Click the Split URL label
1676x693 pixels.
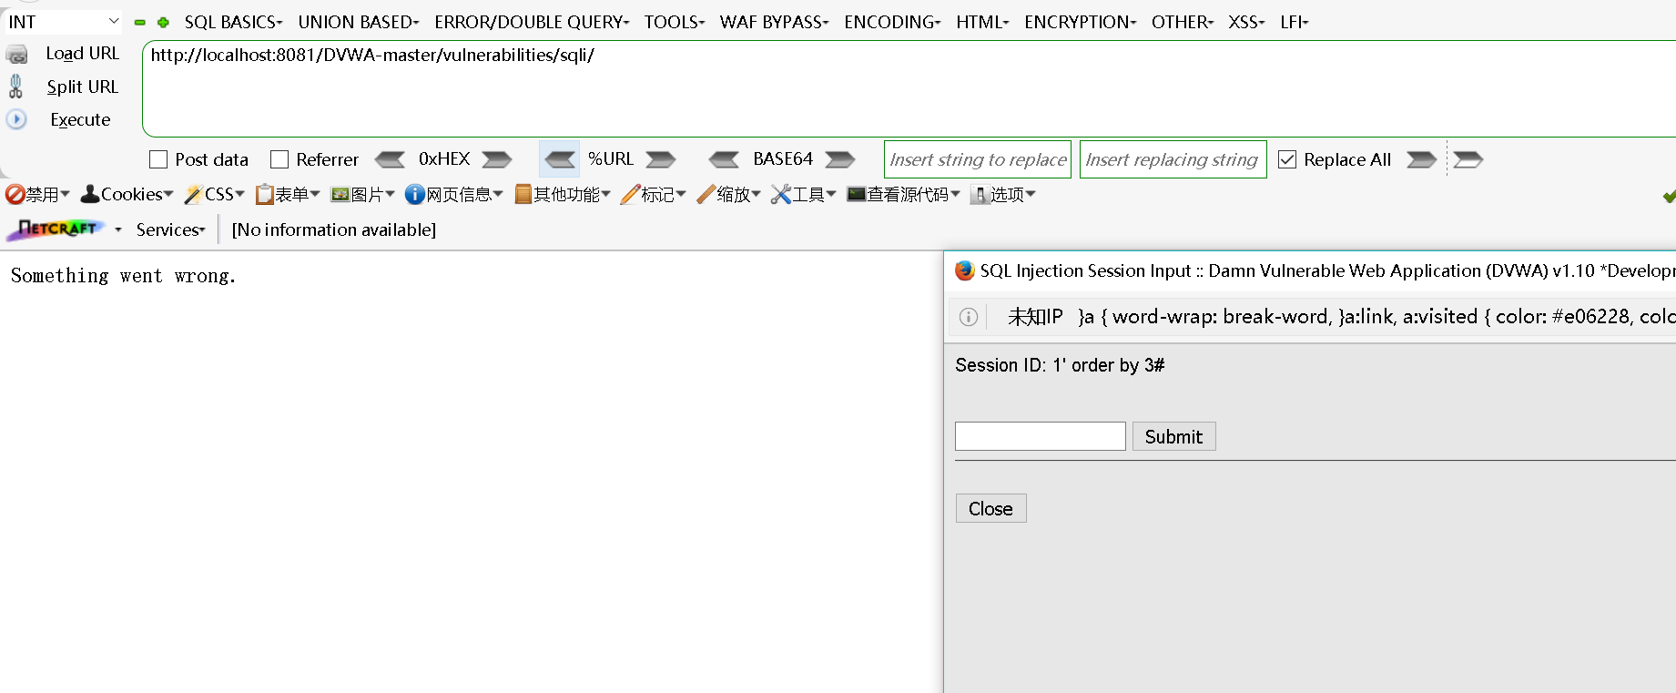[x=83, y=87]
